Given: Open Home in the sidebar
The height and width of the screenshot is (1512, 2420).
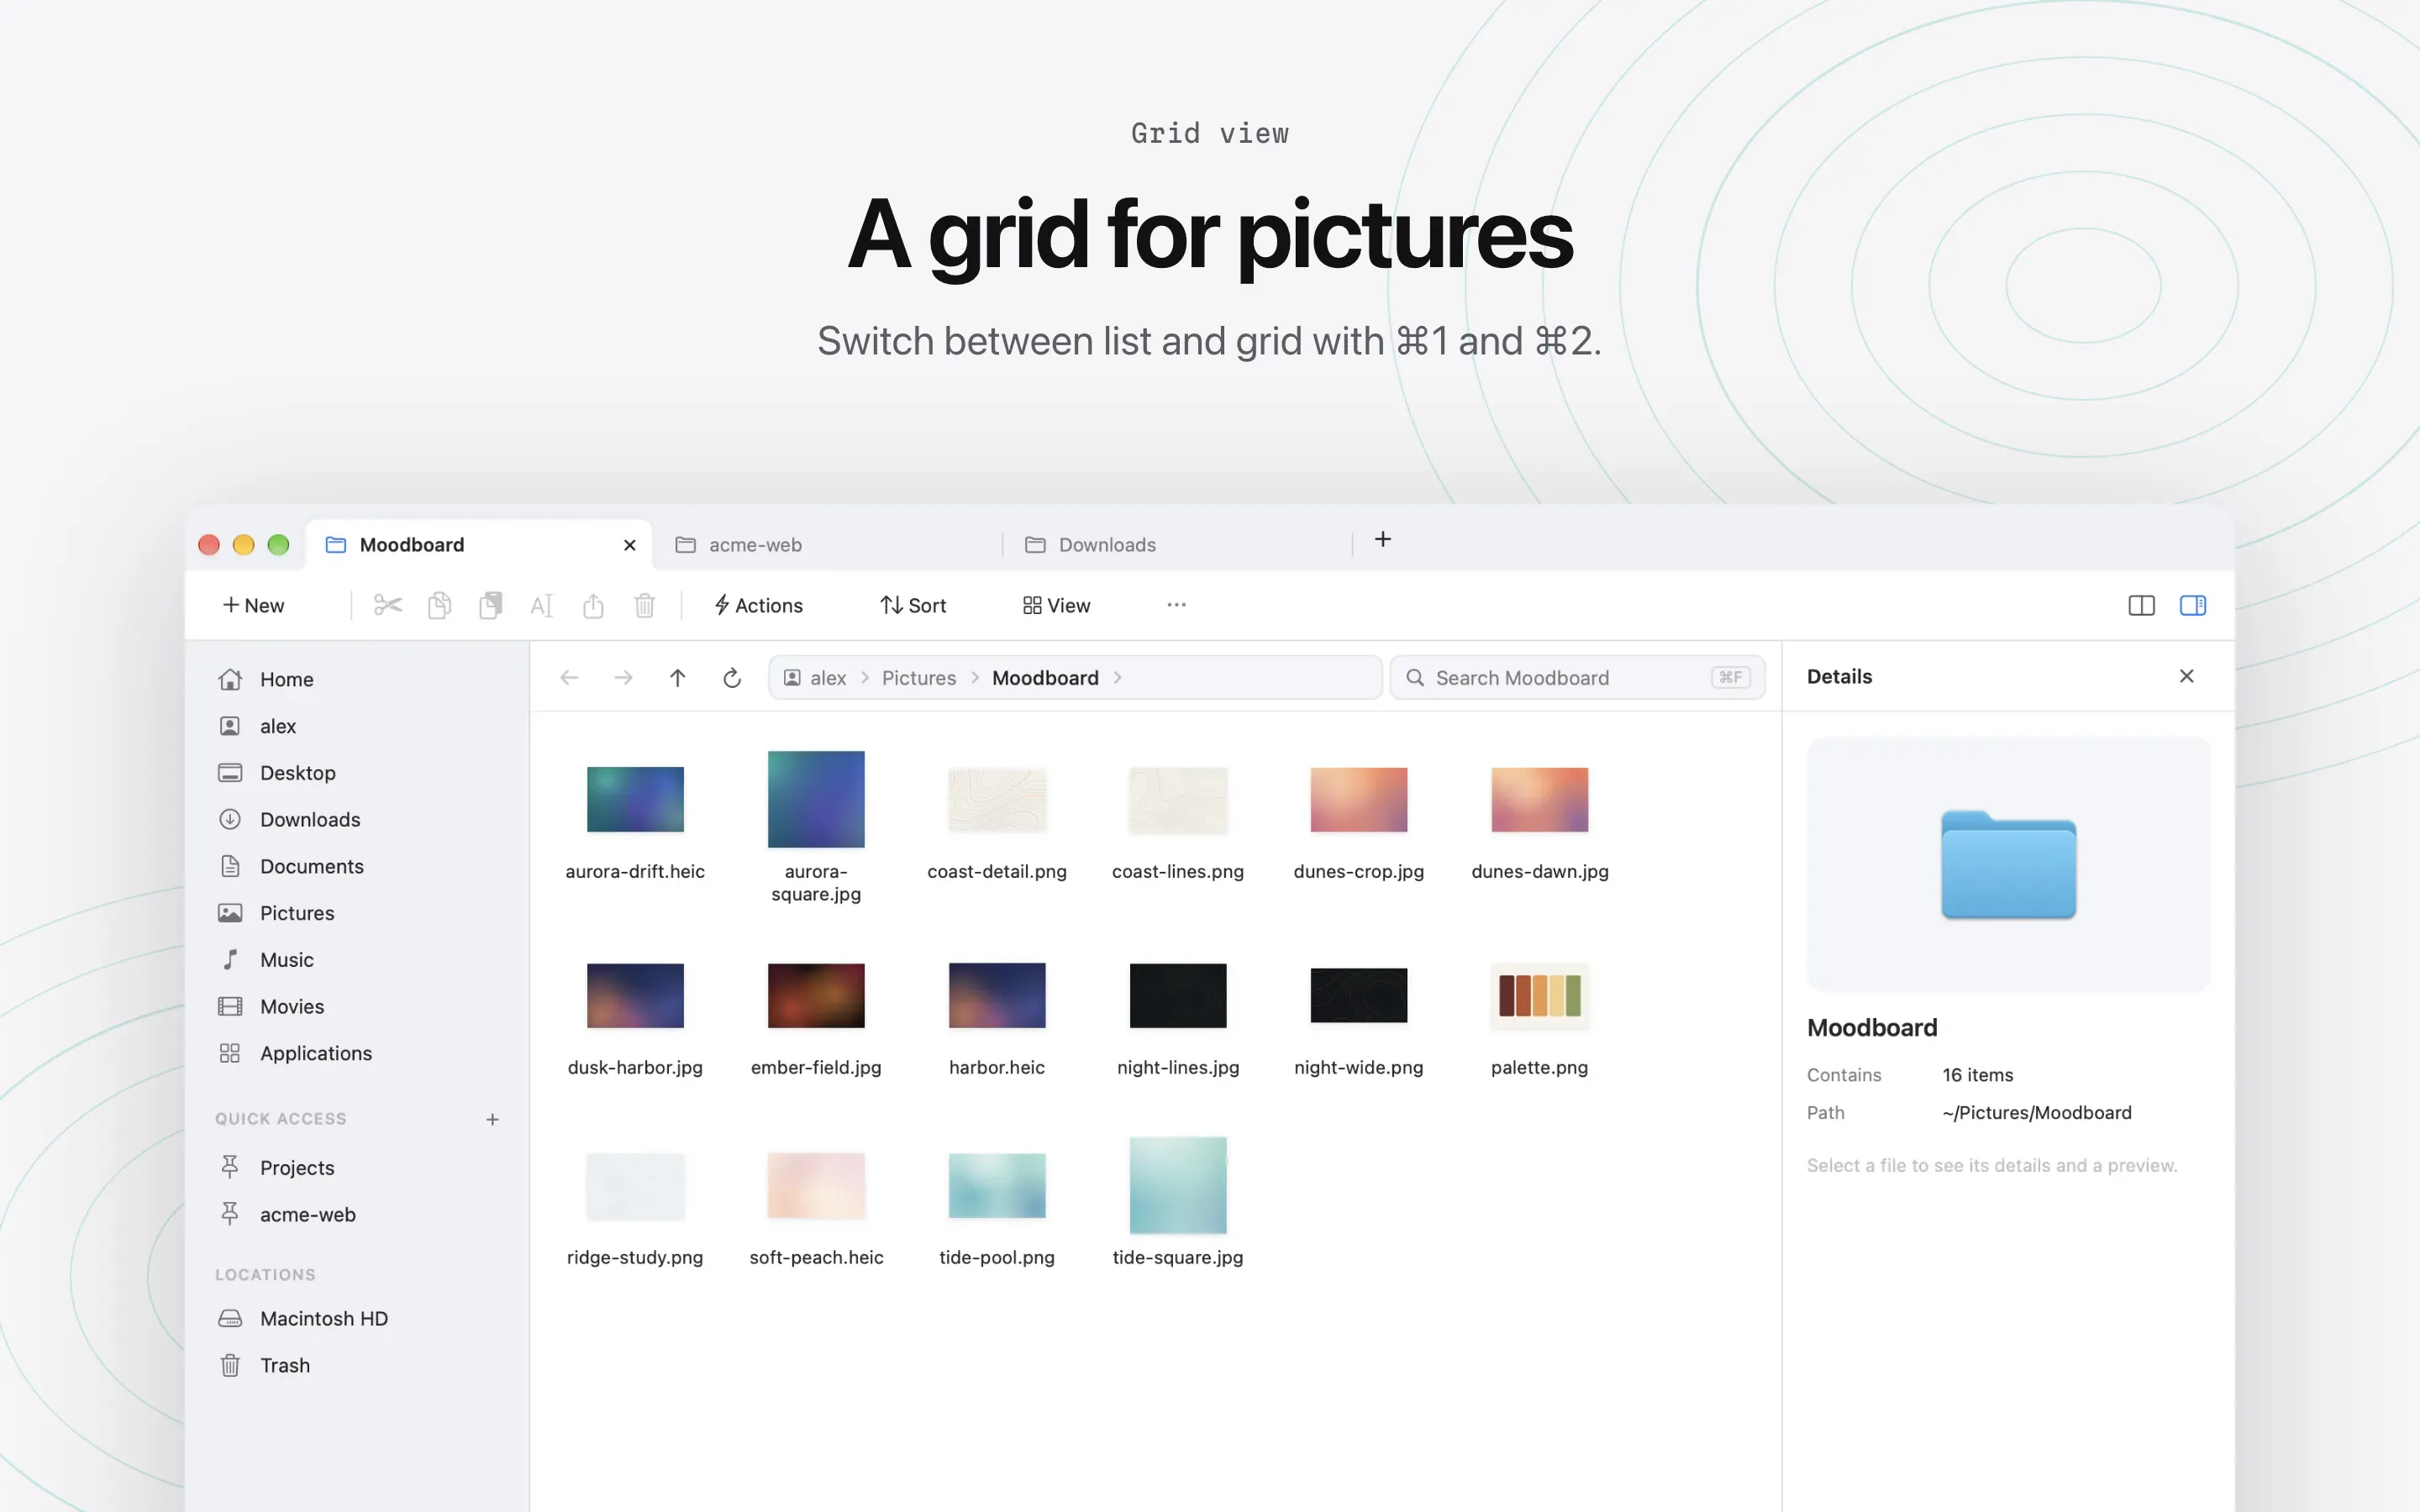Looking at the screenshot, I should point(357,680).
